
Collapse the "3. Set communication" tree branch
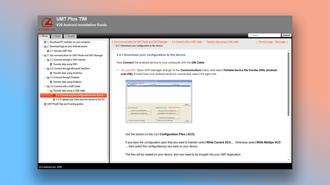pyautogui.click(x=42, y=55)
